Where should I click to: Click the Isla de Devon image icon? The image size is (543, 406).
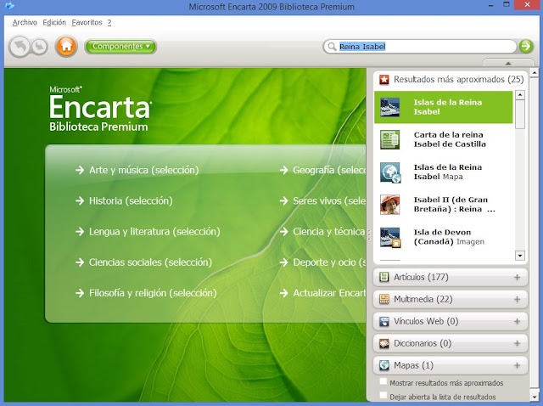pos(390,238)
